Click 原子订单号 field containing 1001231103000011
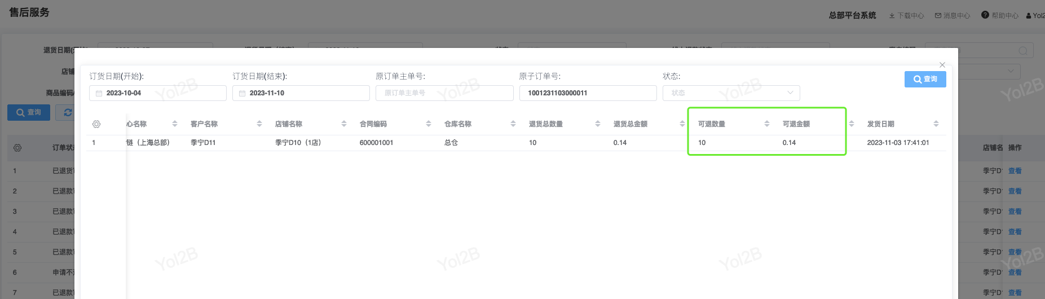This screenshot has height=299, width=1045. pos(588,93)
